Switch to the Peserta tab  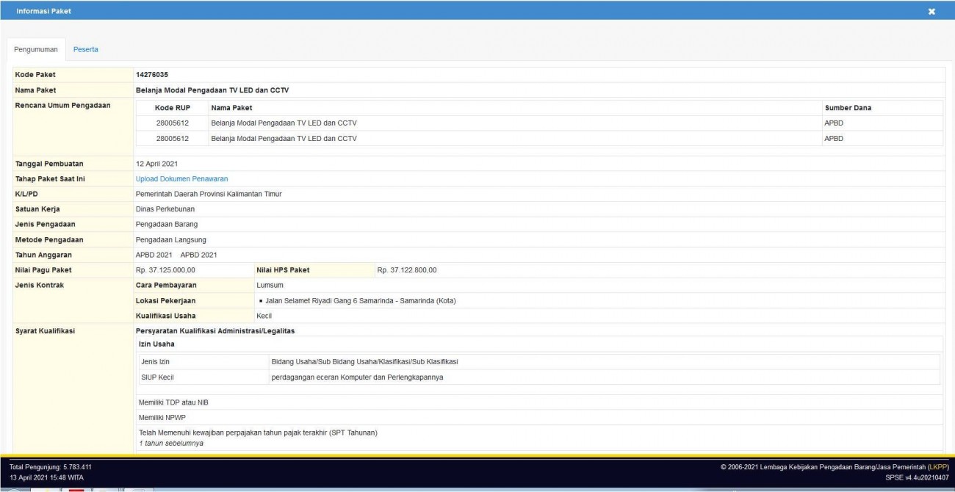[85, 49]
